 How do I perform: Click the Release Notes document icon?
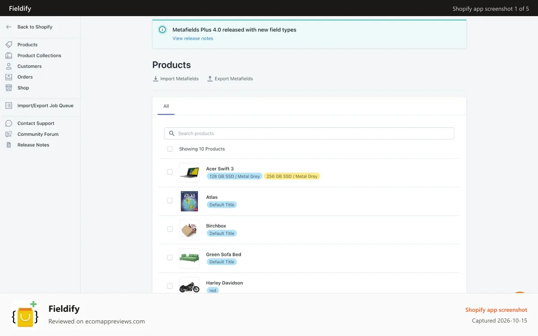point(9,145)
